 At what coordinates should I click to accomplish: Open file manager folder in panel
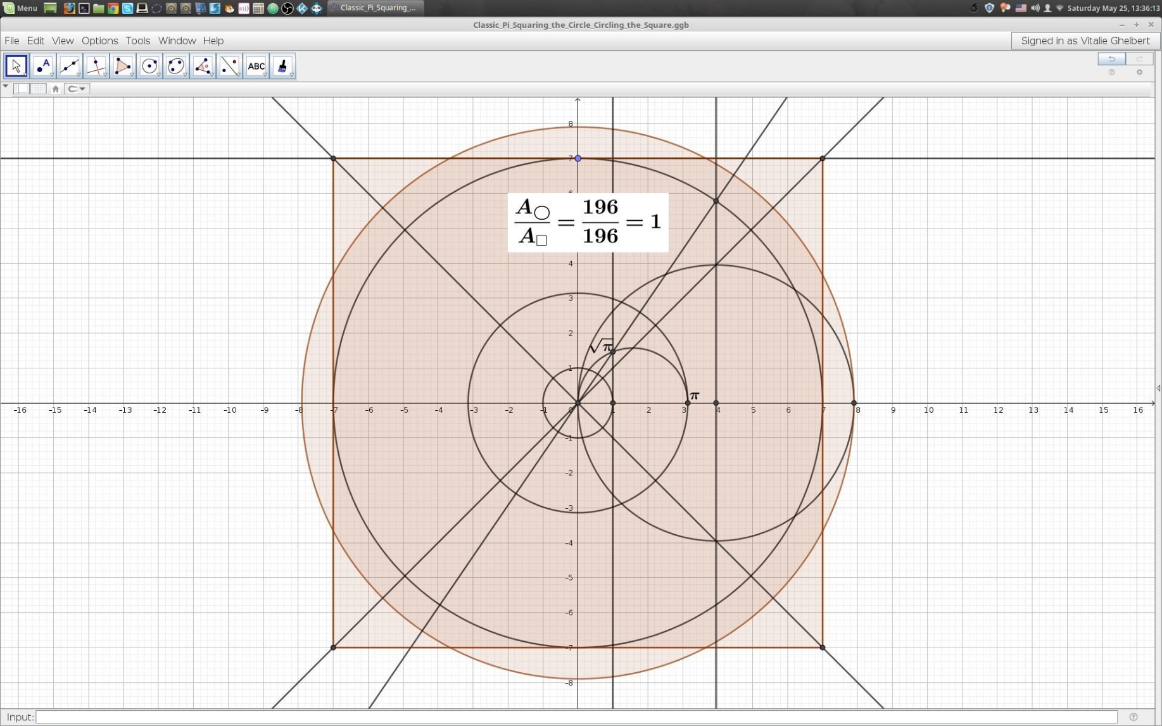point(98,8)
